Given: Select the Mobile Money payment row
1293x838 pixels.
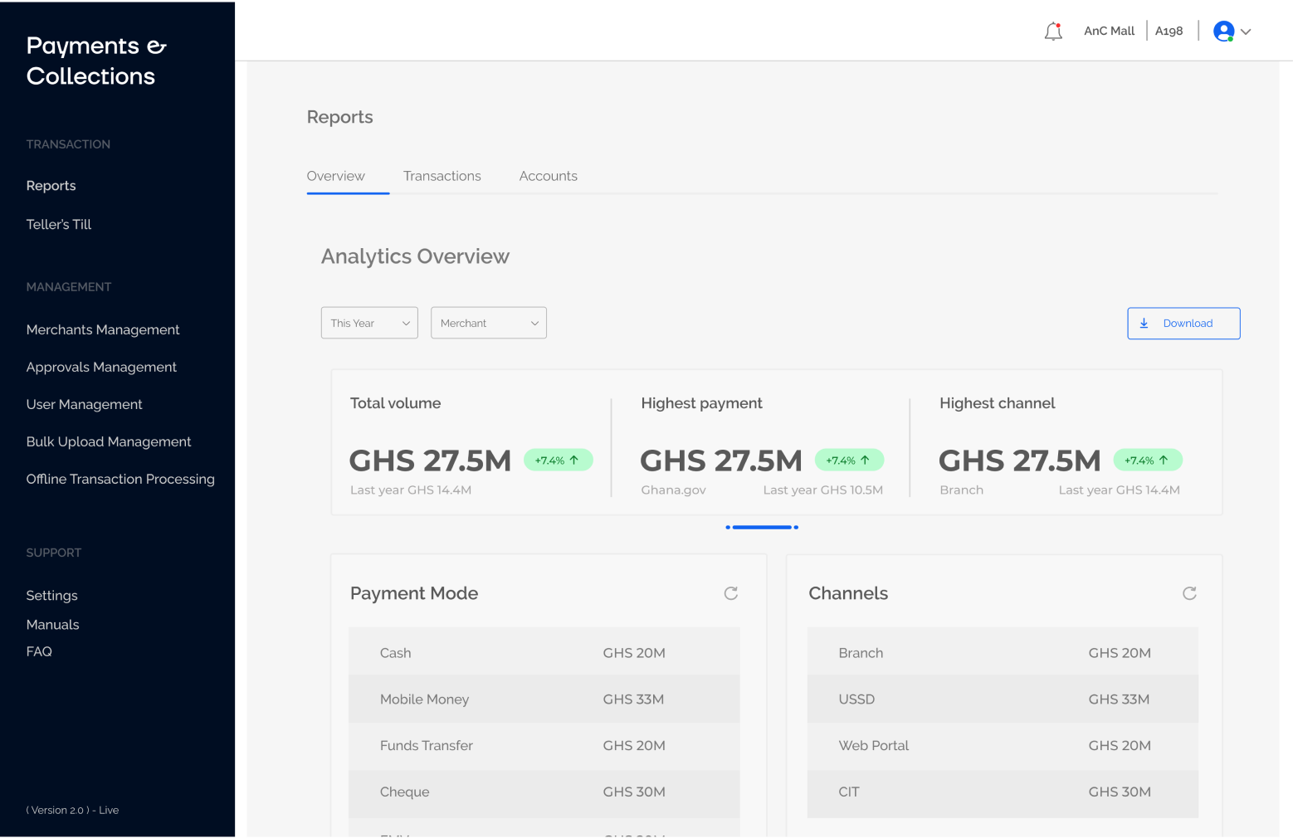Looking at the screenshot, I should [x=544, y=699].
